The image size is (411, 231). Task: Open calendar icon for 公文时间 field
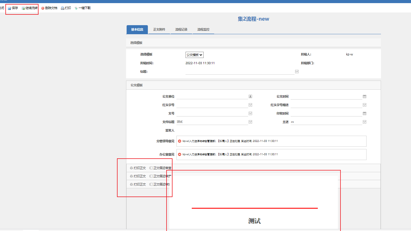365,96
